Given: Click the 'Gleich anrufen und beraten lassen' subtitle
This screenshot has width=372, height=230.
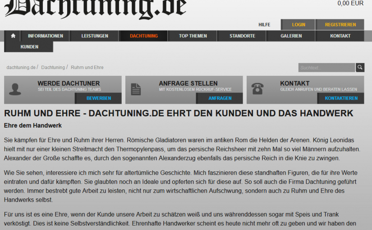Looking at the screenshot, I should [319, 89].
